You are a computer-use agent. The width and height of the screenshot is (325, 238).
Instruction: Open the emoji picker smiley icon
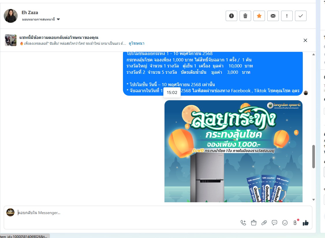pos(285,223)
